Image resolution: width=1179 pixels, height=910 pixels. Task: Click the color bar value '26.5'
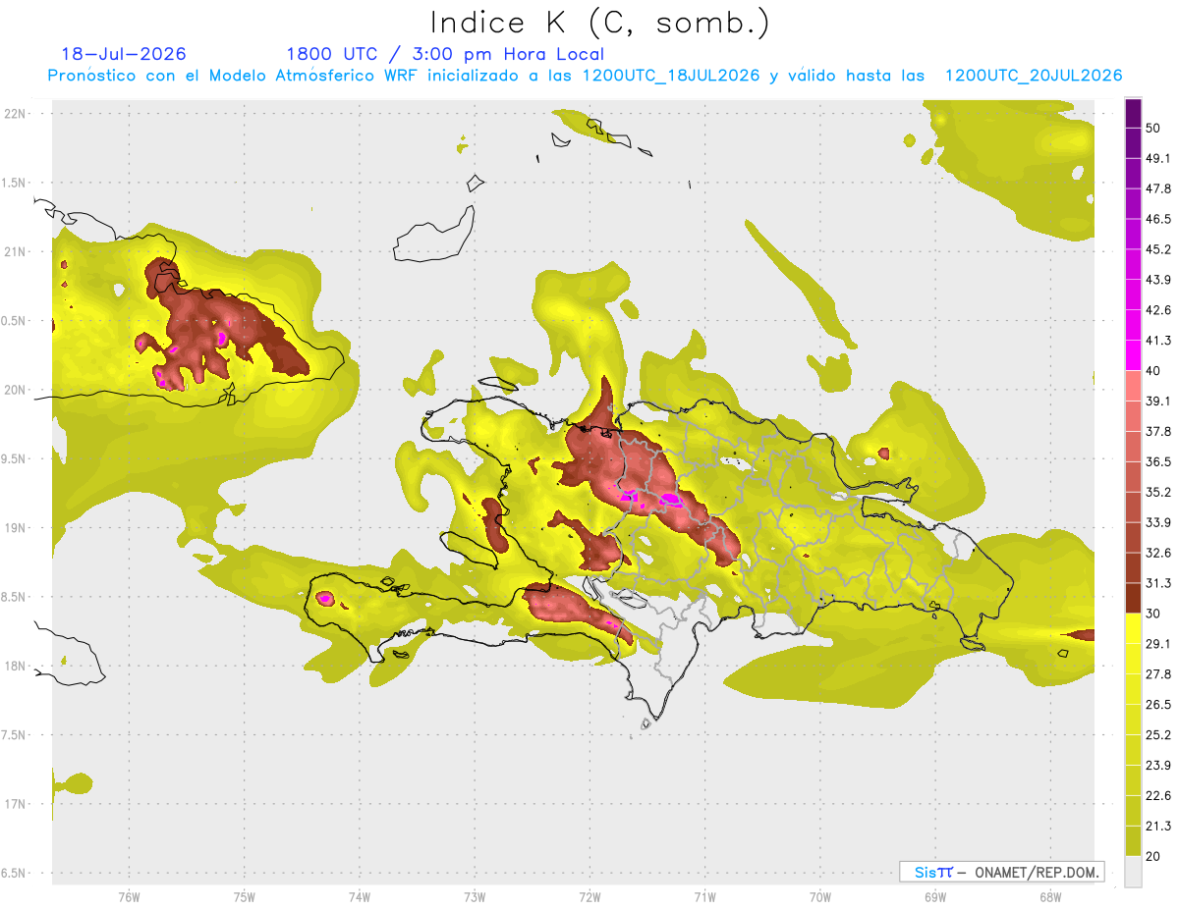click(1157, 705)
